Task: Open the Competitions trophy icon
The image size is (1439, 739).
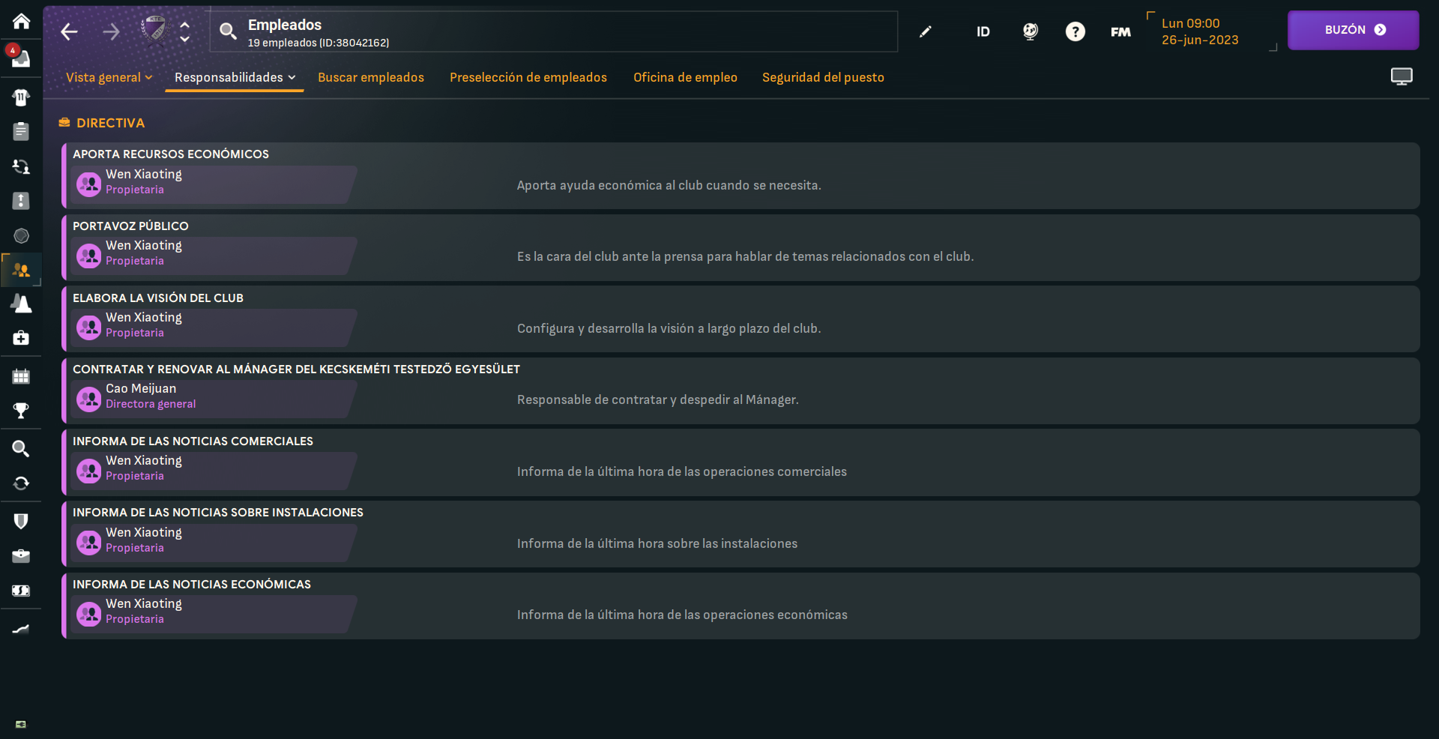Action: (x=21, y=411)
